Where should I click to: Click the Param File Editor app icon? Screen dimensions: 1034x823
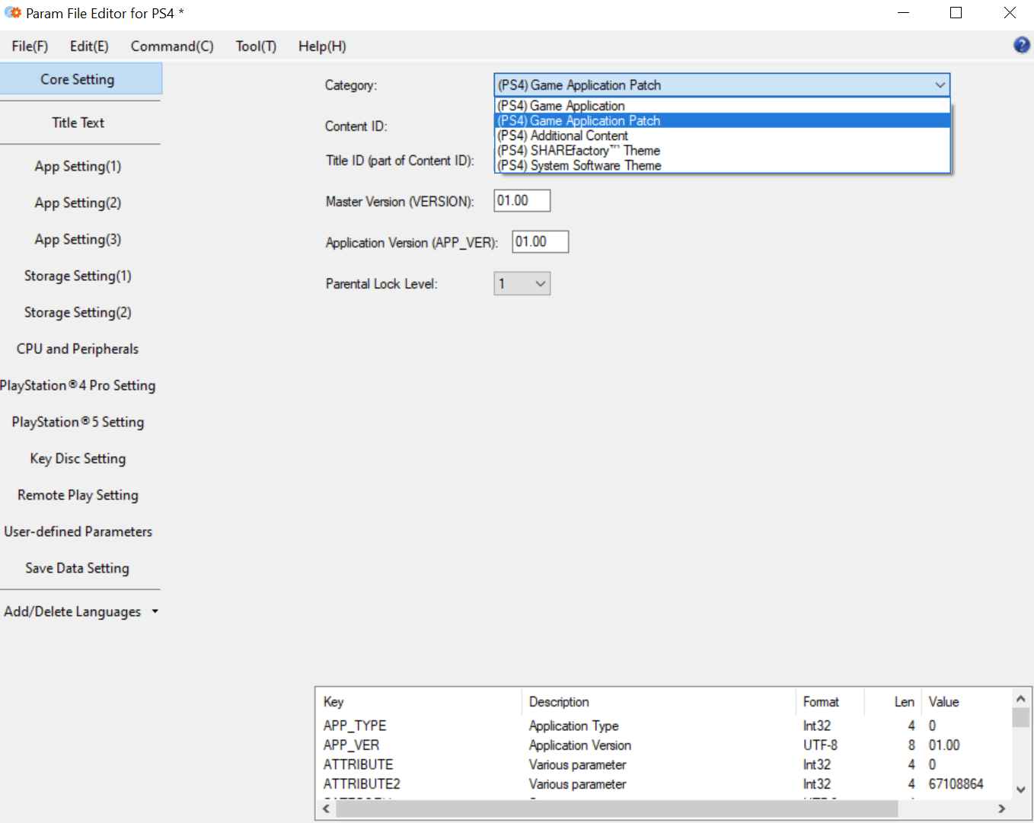(x=13, y=13)
